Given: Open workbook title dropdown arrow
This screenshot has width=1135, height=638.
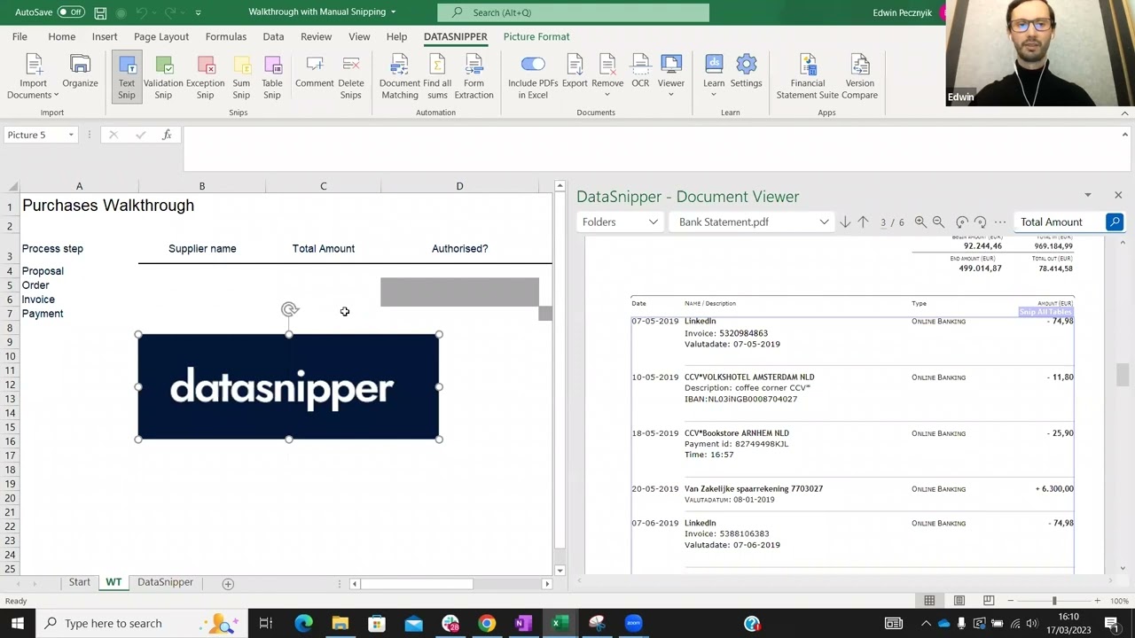Looking at the screenshot, I should pyautogui.click(x=393, y=12).
